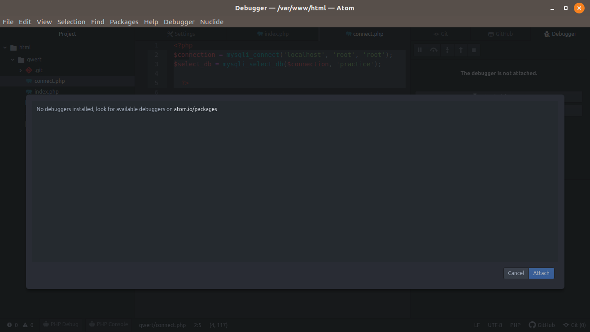Click line number 2 in the gutter
Viewport: 590px width, 332px height.
[156, 55]
